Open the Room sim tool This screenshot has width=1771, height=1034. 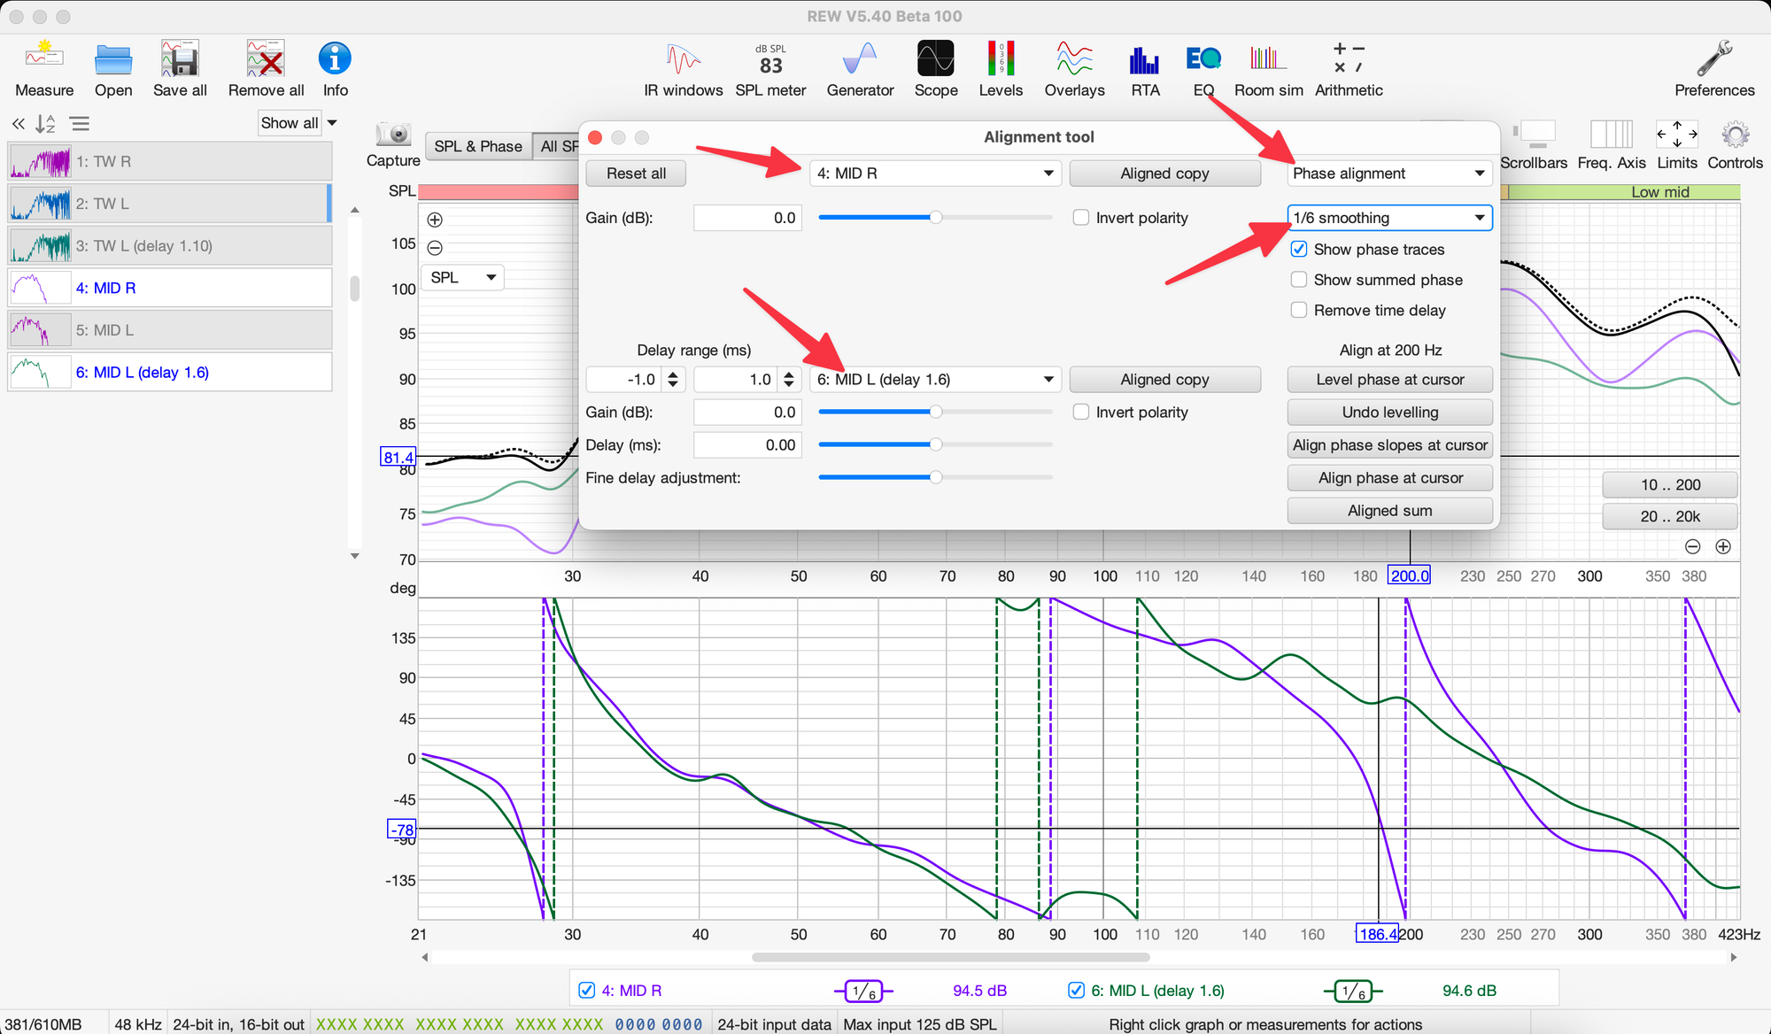pyautogui.click(x=1268, y=60)
